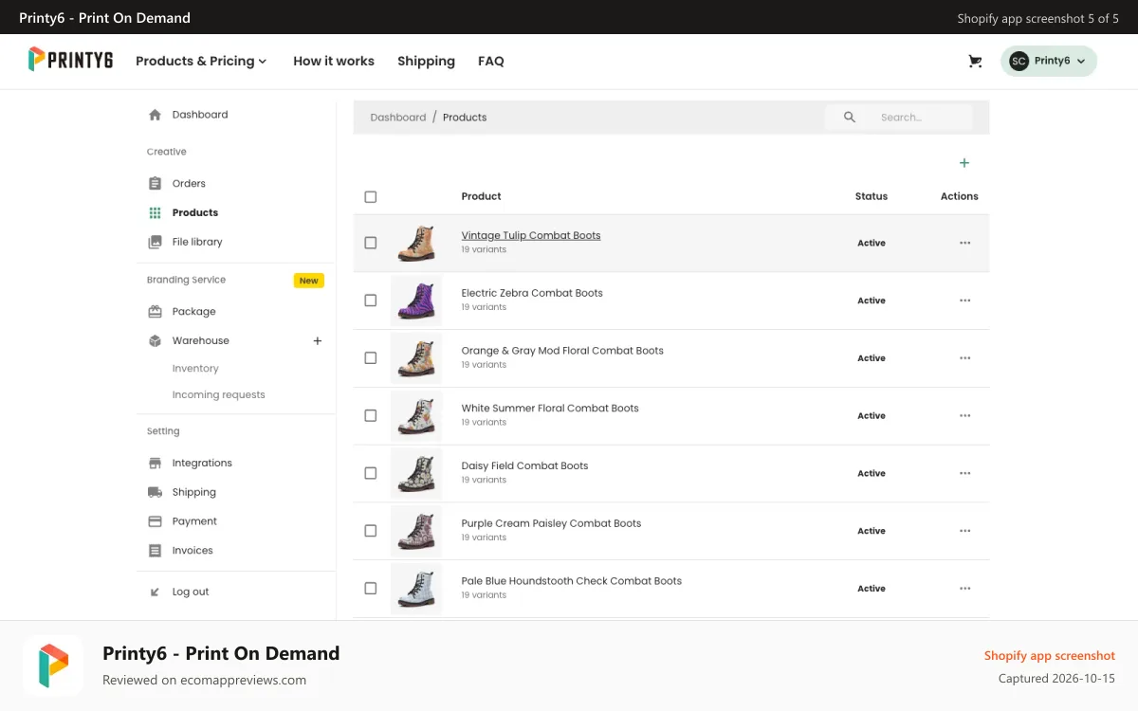
Task: Toggle the select-all products checkbox
Action: 371,197
